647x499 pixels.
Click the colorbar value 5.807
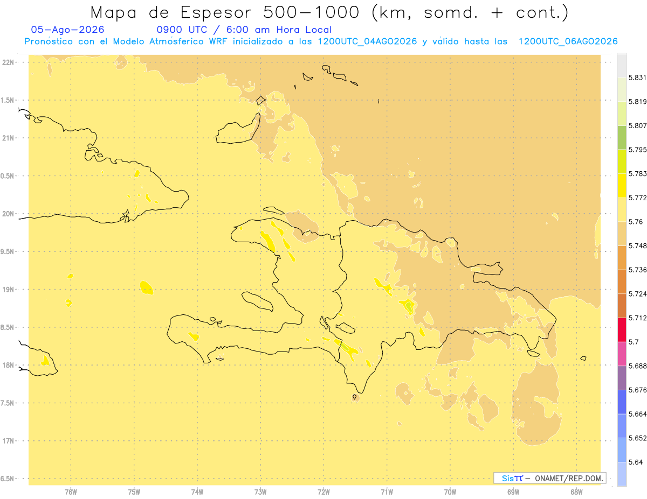638,125
